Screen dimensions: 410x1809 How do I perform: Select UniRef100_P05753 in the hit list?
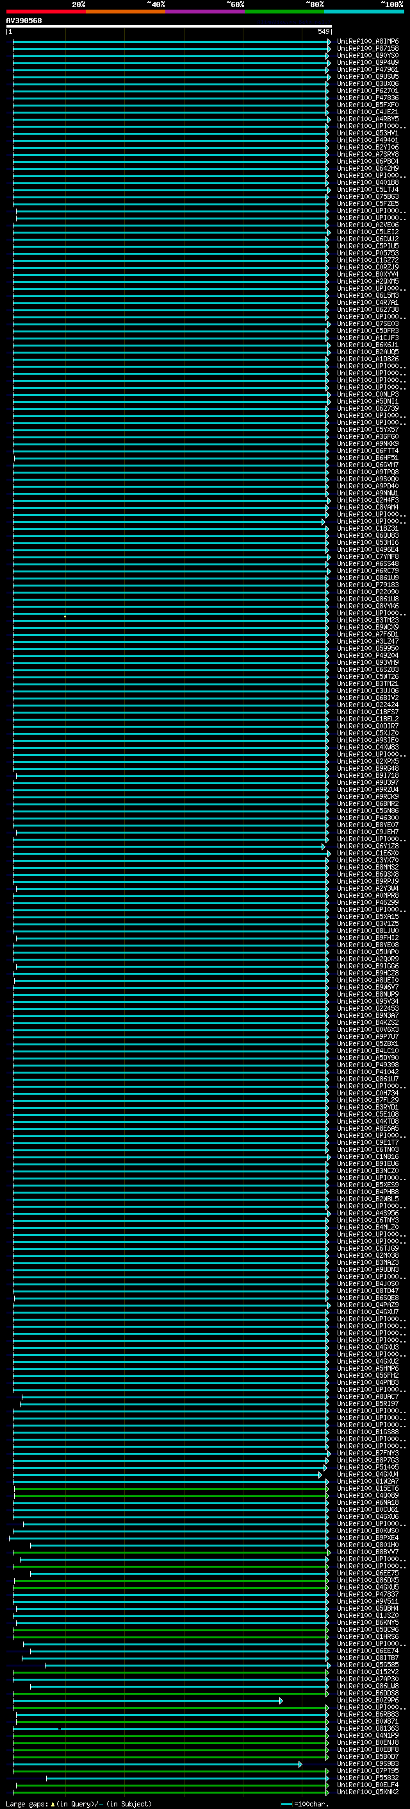point(367,253)
